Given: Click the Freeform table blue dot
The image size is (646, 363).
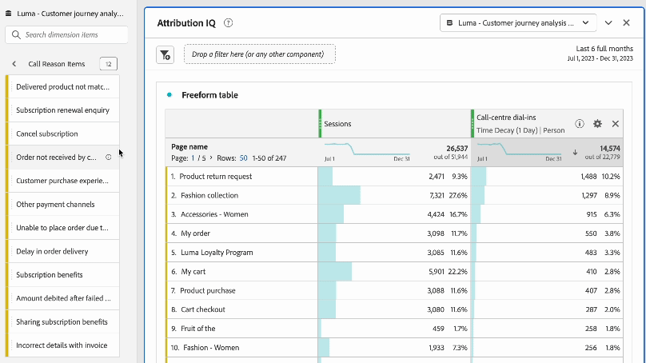Looking at the screenshot, I should coord(169,95).
